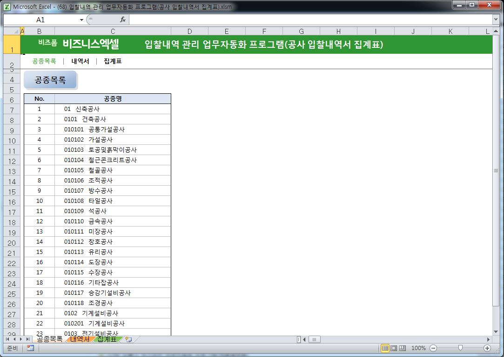Click the insert new worksheet icon

point(129,339)
